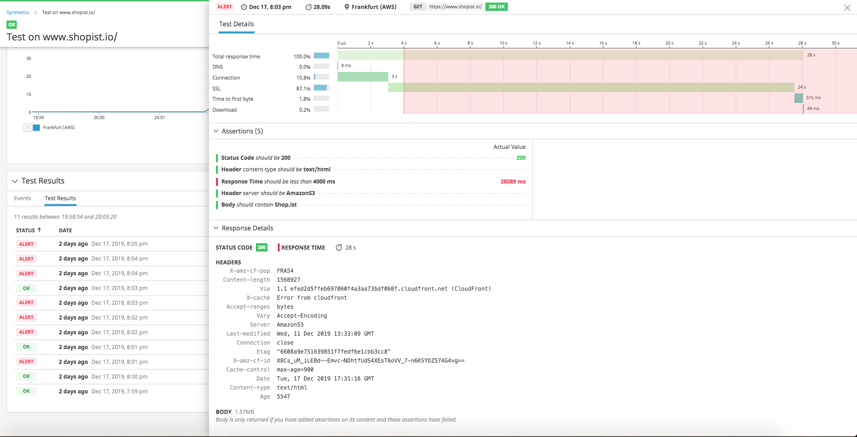This screenshot has height=437, width=857.
Task: Click the location pin icon for Frankfurt (AWS)
Action: click(347, 7)
